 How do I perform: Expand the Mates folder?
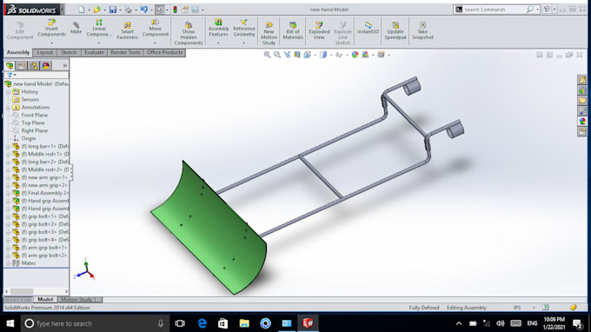click(x=8, y=263)
